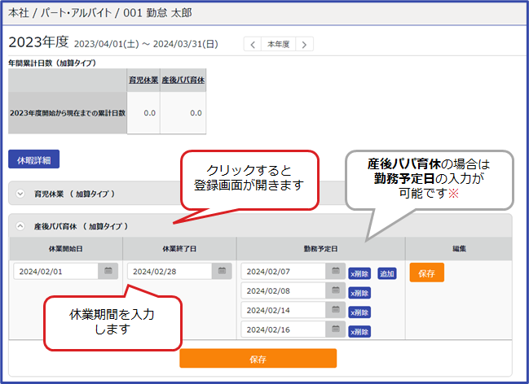The height and width of the screenshot is (384, 529).
Task: Expand the 育児休業 section
Action: point(20,194)
